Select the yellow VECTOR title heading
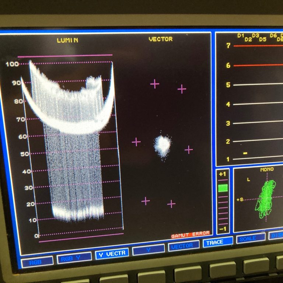Screen dimensions: 283x283 (x=161, y=39)
